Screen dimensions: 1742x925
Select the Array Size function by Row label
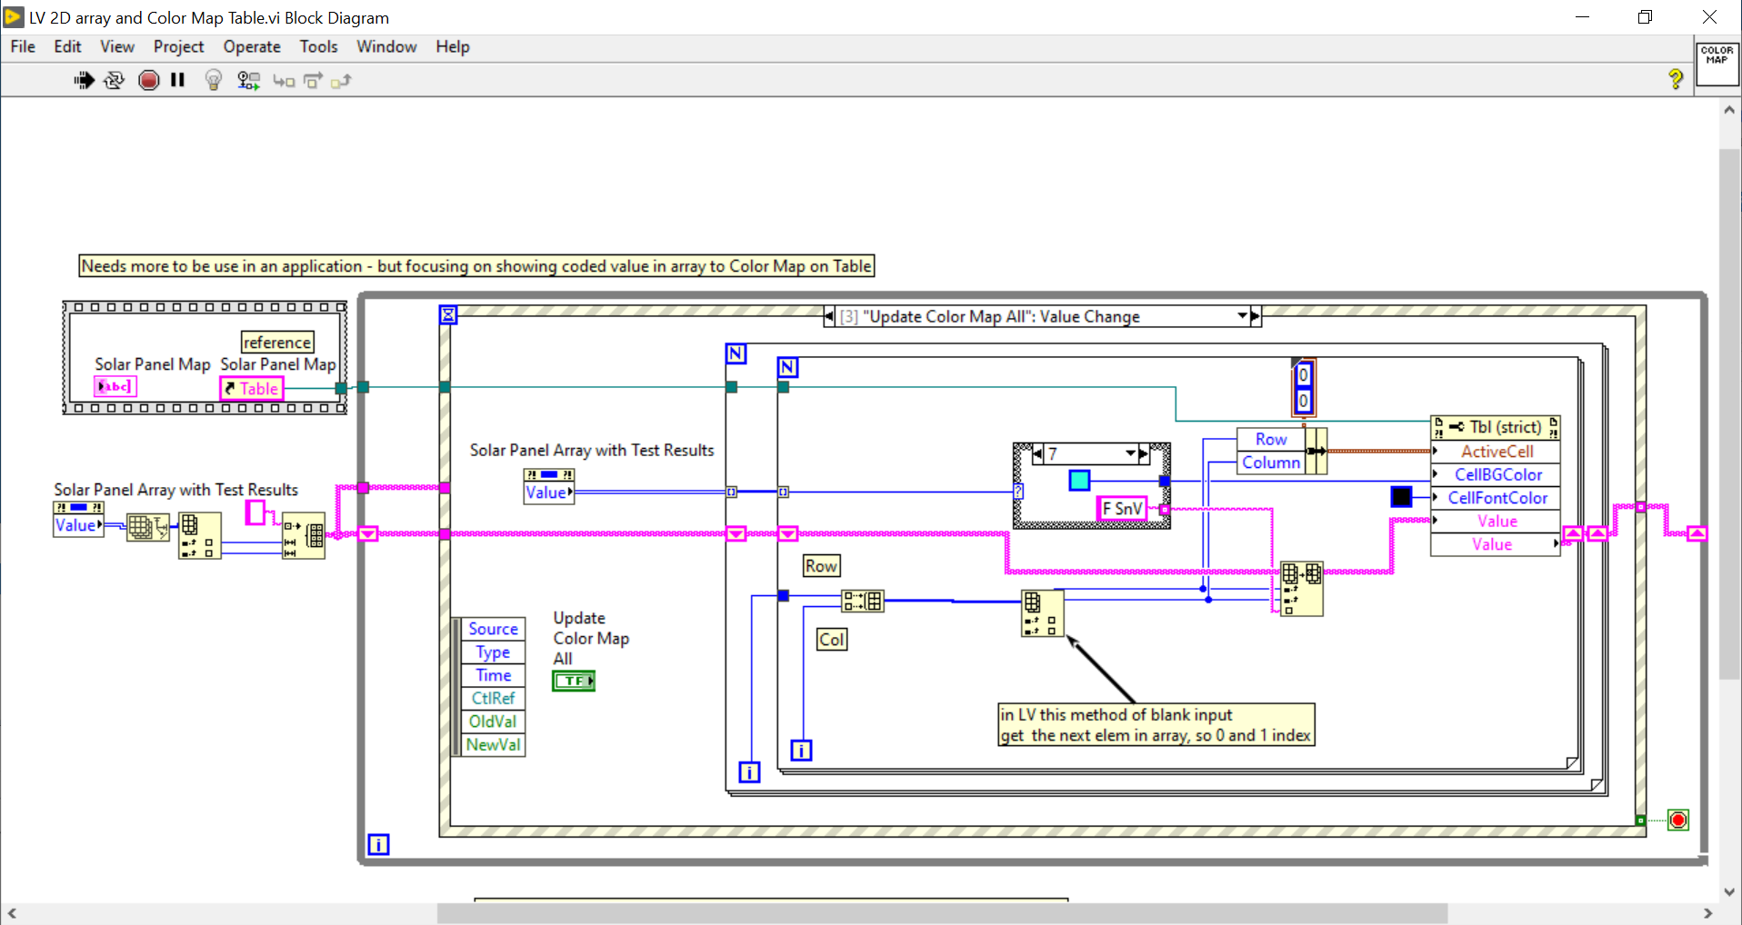click(863, 601)
